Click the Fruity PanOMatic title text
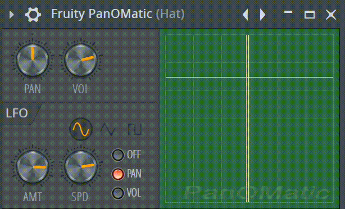This screenshot has height=209, width=345. coord(102,14)
